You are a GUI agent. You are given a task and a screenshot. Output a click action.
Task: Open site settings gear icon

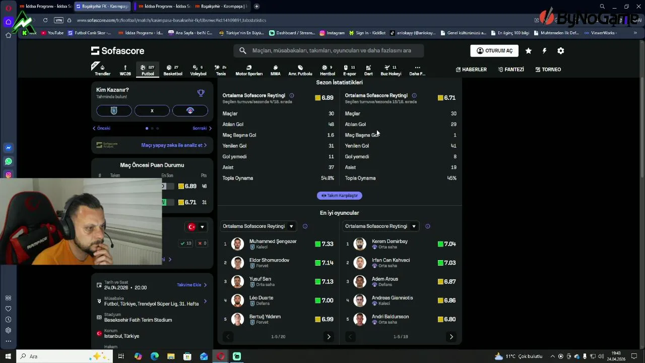[x=560, y=51]
